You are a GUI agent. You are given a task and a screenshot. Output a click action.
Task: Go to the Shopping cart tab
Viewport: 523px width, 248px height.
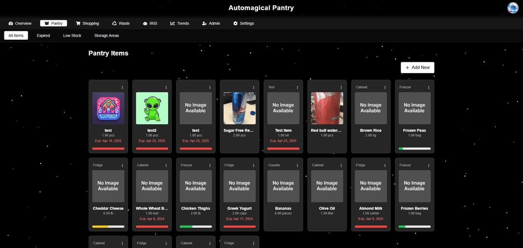pyautogui.click(x=87, y=23)
